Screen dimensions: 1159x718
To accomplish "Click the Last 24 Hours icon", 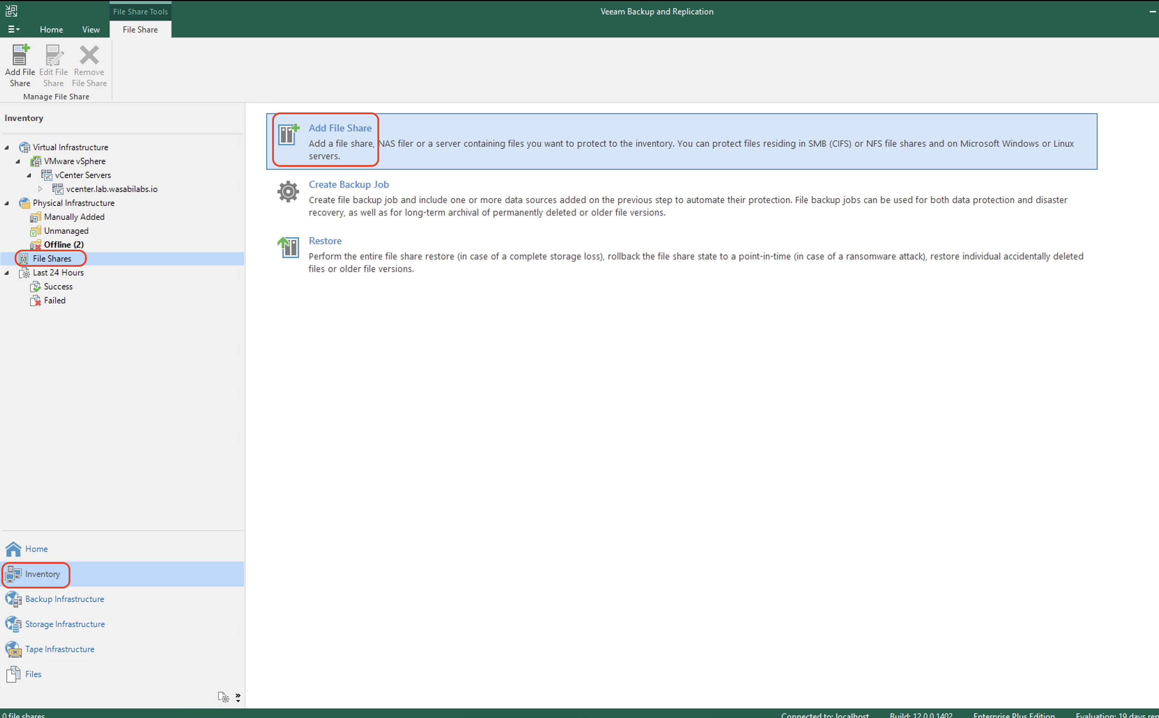I will [24, 273].
